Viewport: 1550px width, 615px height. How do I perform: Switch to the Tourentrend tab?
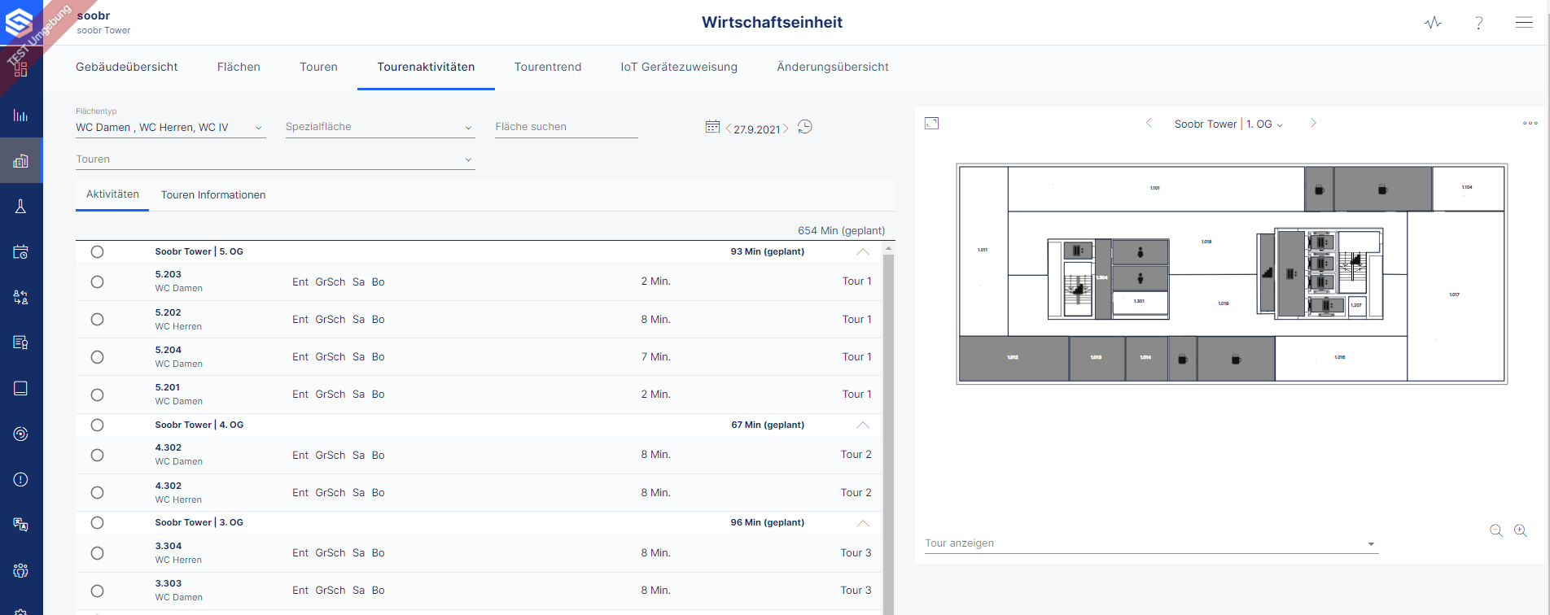point(548,67)
